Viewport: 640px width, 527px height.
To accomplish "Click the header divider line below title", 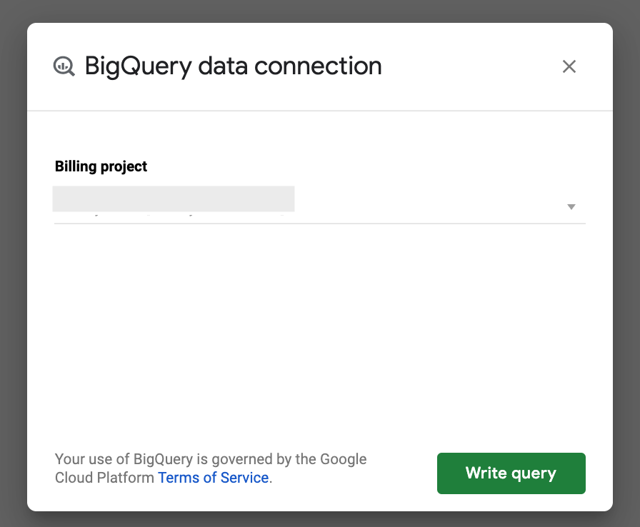I will tap(319, 111).
